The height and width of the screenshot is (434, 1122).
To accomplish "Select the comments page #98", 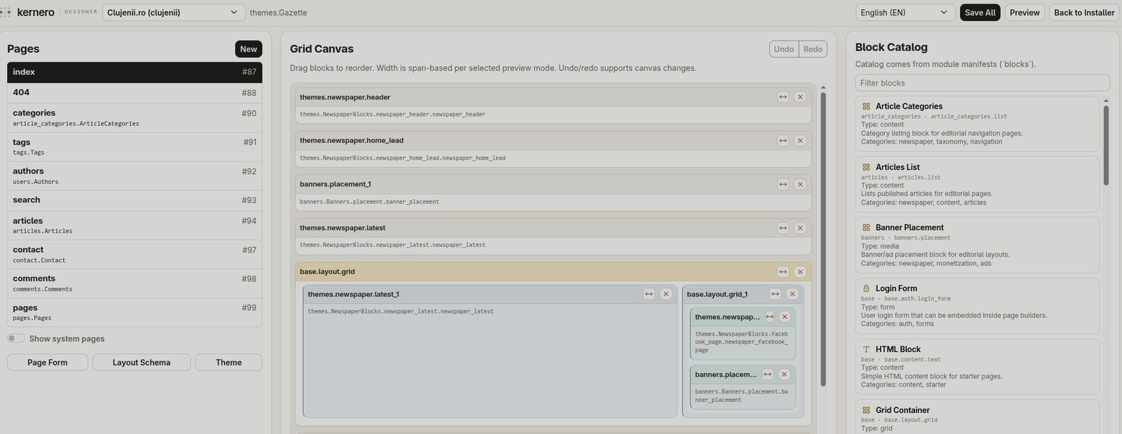I will click(x=135, y=283).
